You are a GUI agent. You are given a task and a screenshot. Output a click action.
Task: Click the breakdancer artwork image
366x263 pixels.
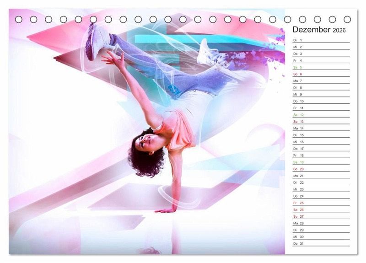(x=147, y=132)
